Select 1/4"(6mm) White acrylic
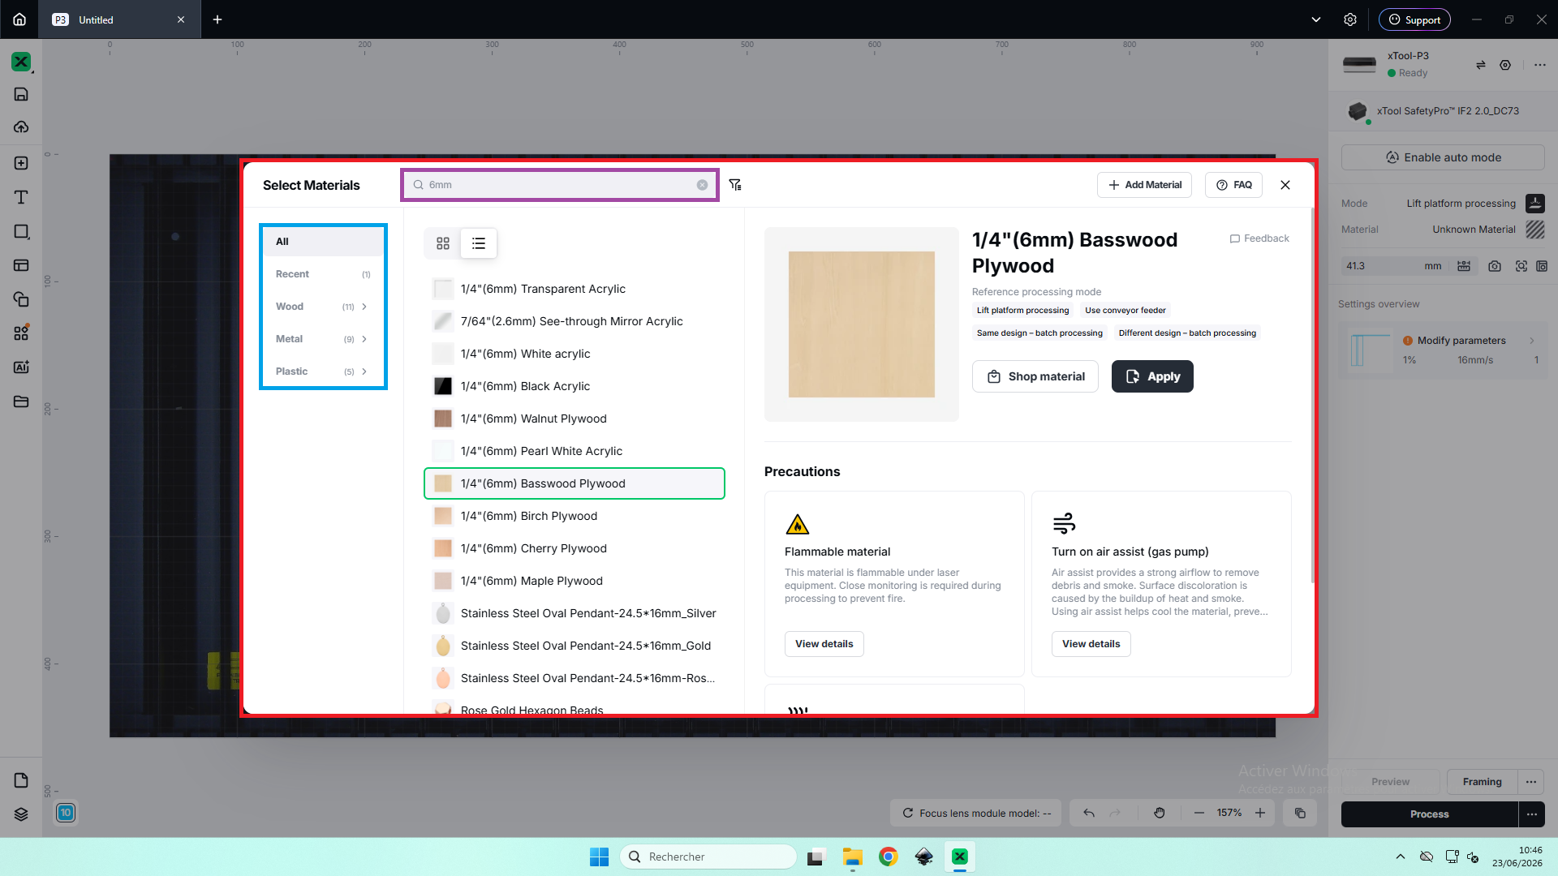 point(575,354)
